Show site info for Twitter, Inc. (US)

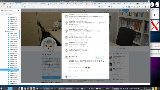click(29, 7)
